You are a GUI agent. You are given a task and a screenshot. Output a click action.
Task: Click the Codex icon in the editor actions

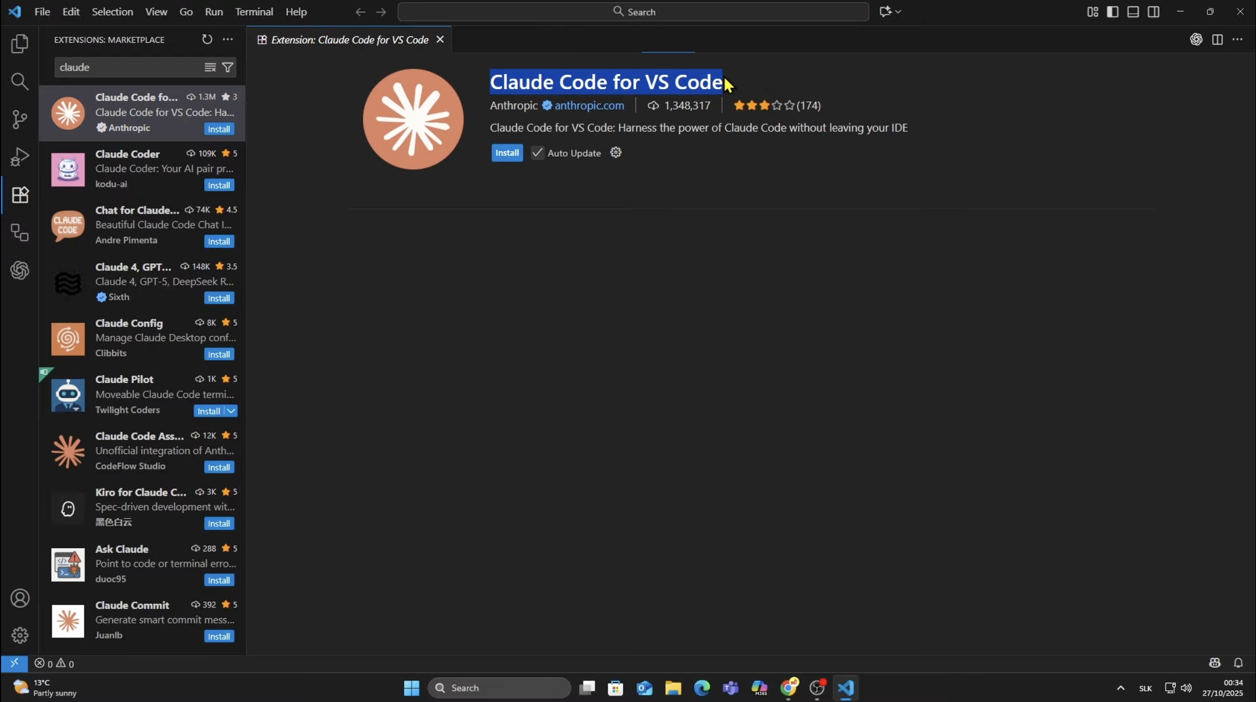point(1196,40)
